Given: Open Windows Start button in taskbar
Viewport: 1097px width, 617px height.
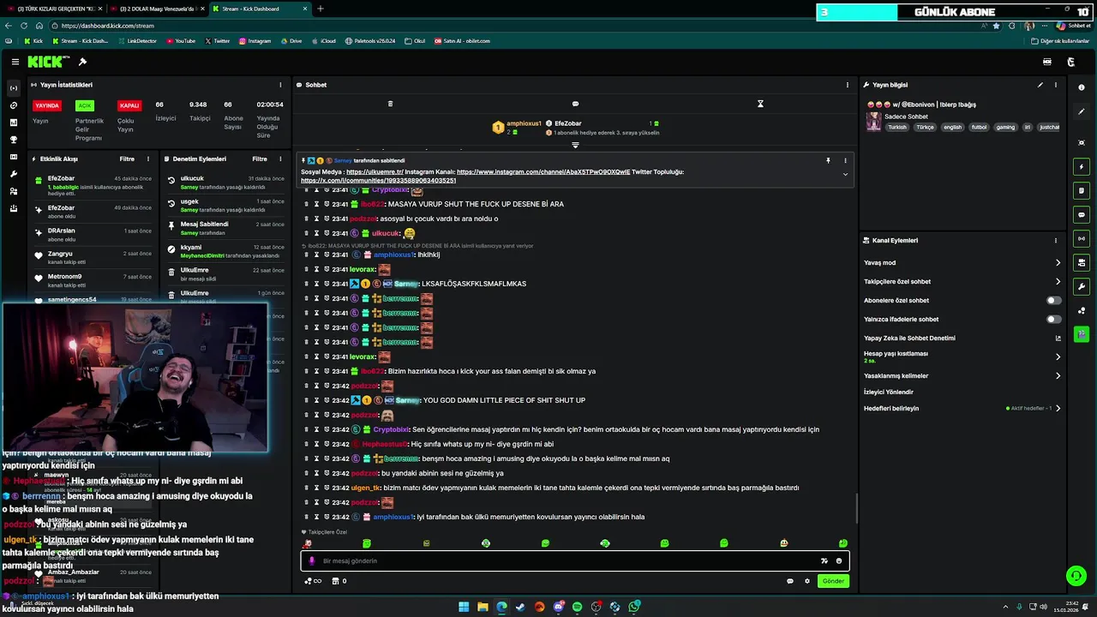Looking at the screenshot, I should (x=464, y=607).
